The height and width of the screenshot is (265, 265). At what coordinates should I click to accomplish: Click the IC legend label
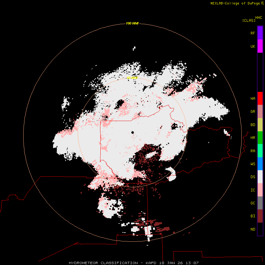(253, 190)
